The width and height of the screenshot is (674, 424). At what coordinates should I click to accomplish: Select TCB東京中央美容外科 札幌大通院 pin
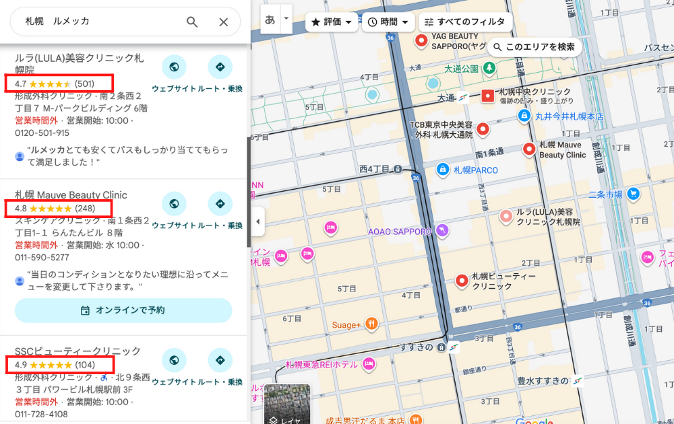pyautogui.click(x=483, y=129)
